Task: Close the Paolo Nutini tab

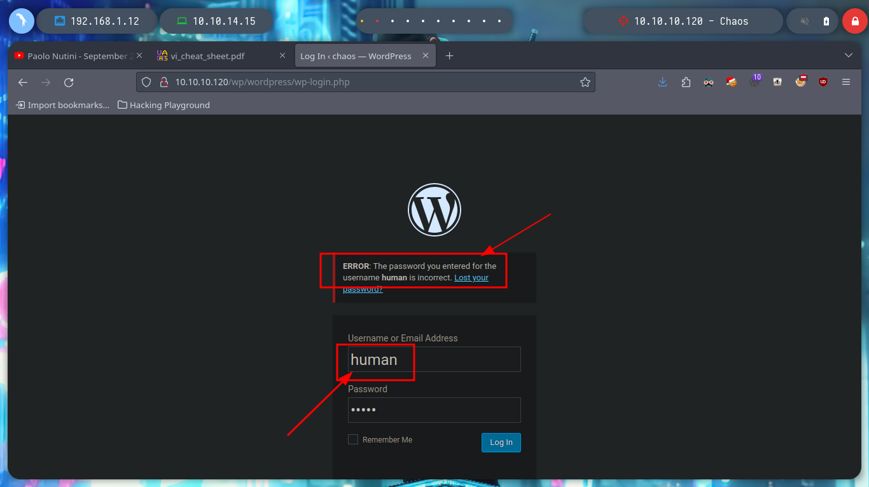Action: click(x=139, y=56)
